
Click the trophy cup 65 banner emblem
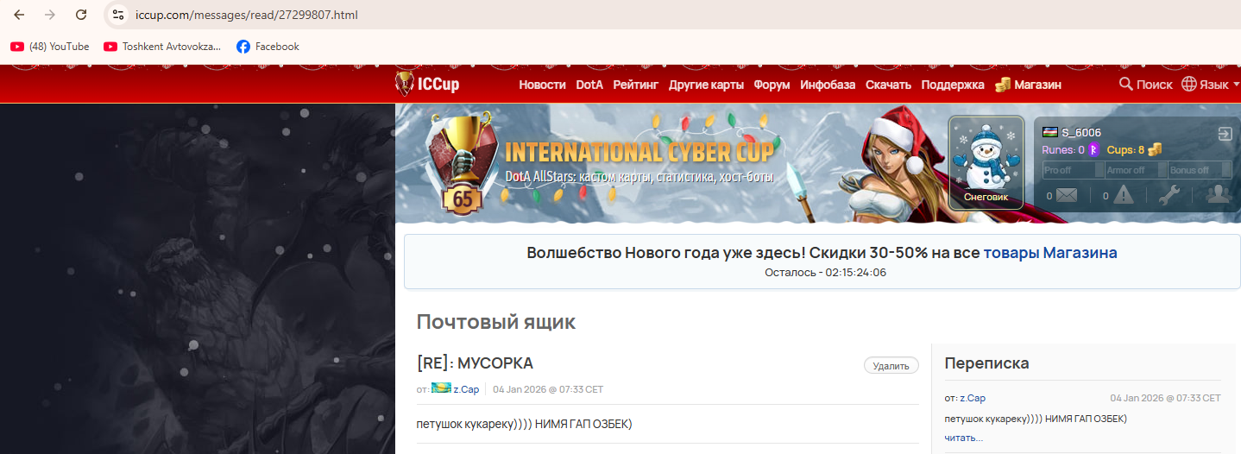point(463,164)
